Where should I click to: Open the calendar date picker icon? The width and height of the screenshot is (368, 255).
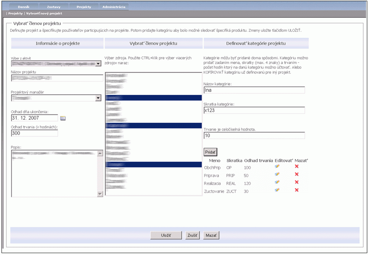point(63,118)
